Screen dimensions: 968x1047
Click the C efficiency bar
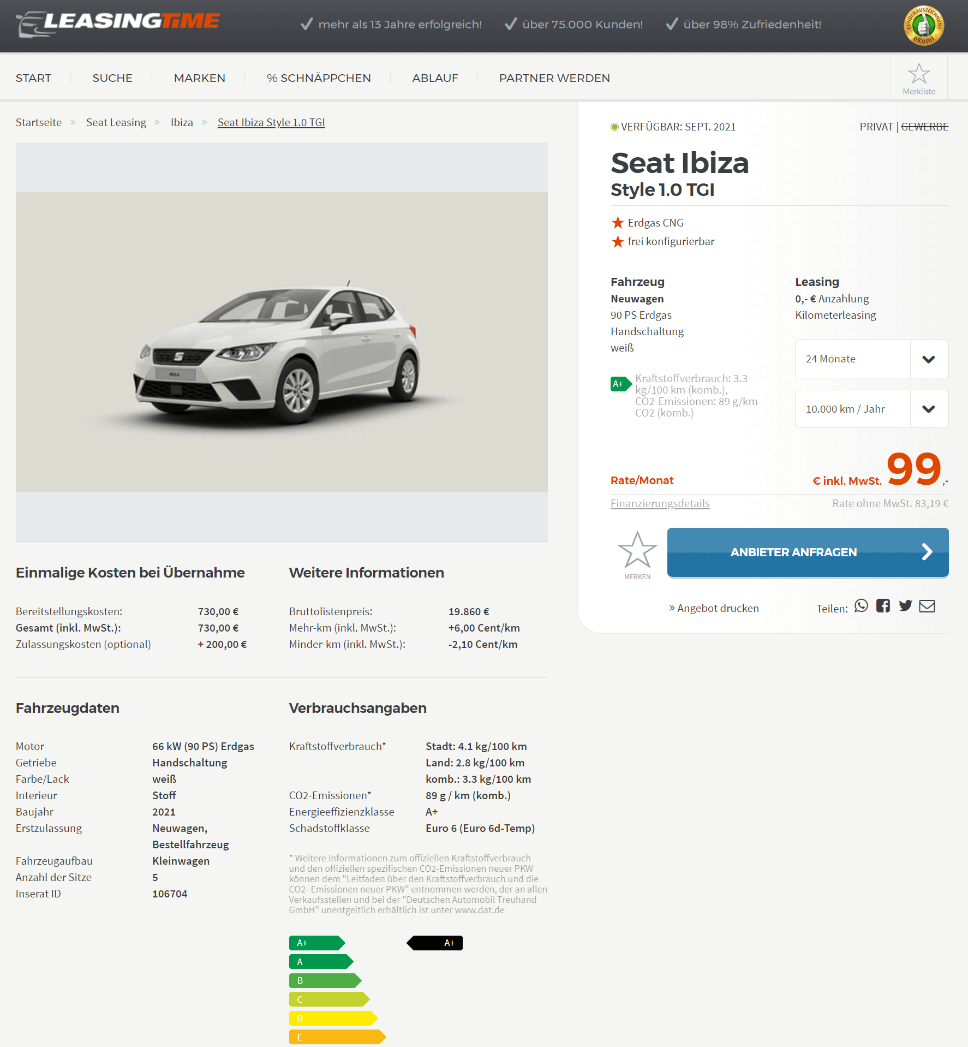click(330, 1000)
